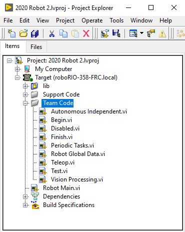The height and width of the screenshot is (232, 185).
Task: Open the Window menu
Action: (141, 20)
